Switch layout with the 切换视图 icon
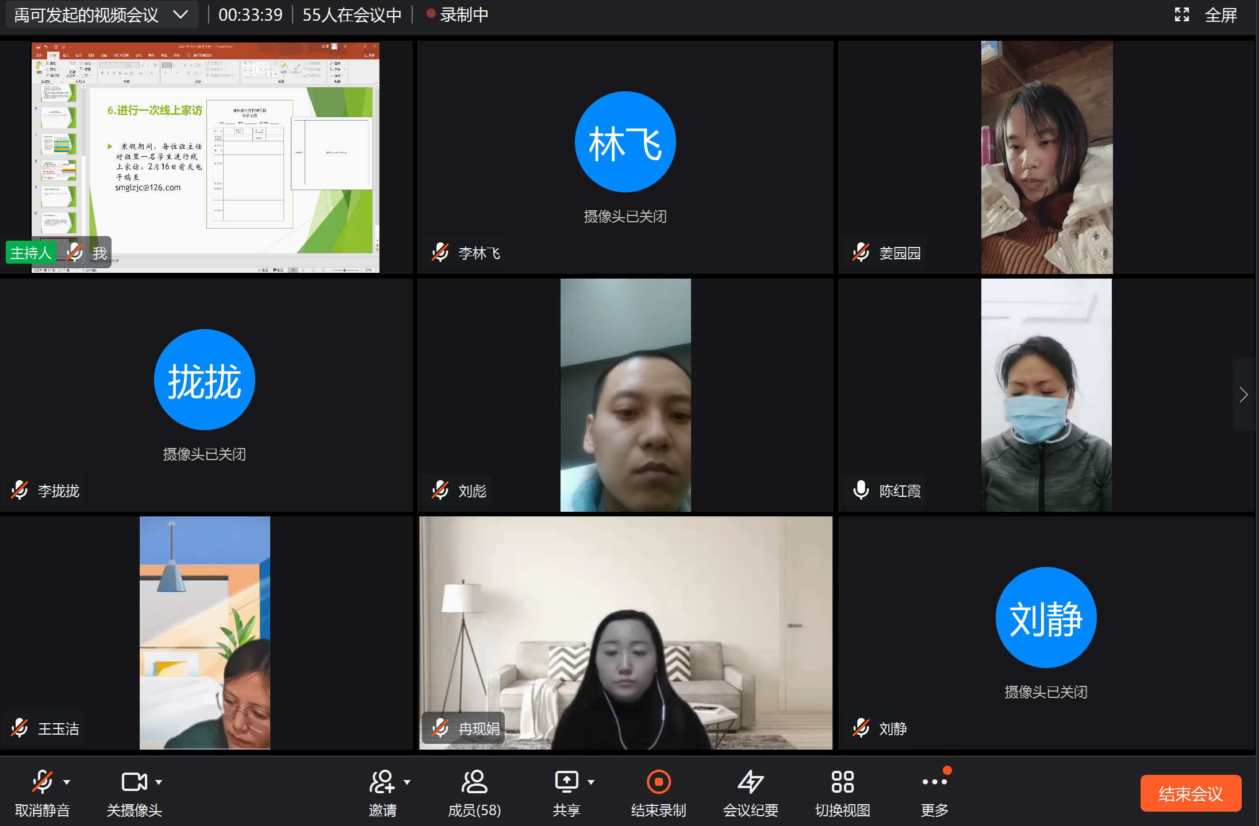This screenshot has height=826, width=1259. click(x=843, y=782)
